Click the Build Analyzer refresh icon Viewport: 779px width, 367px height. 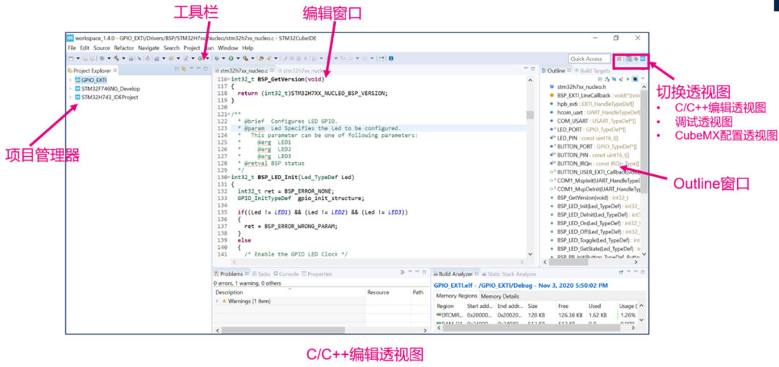click(x=621, y=272)
